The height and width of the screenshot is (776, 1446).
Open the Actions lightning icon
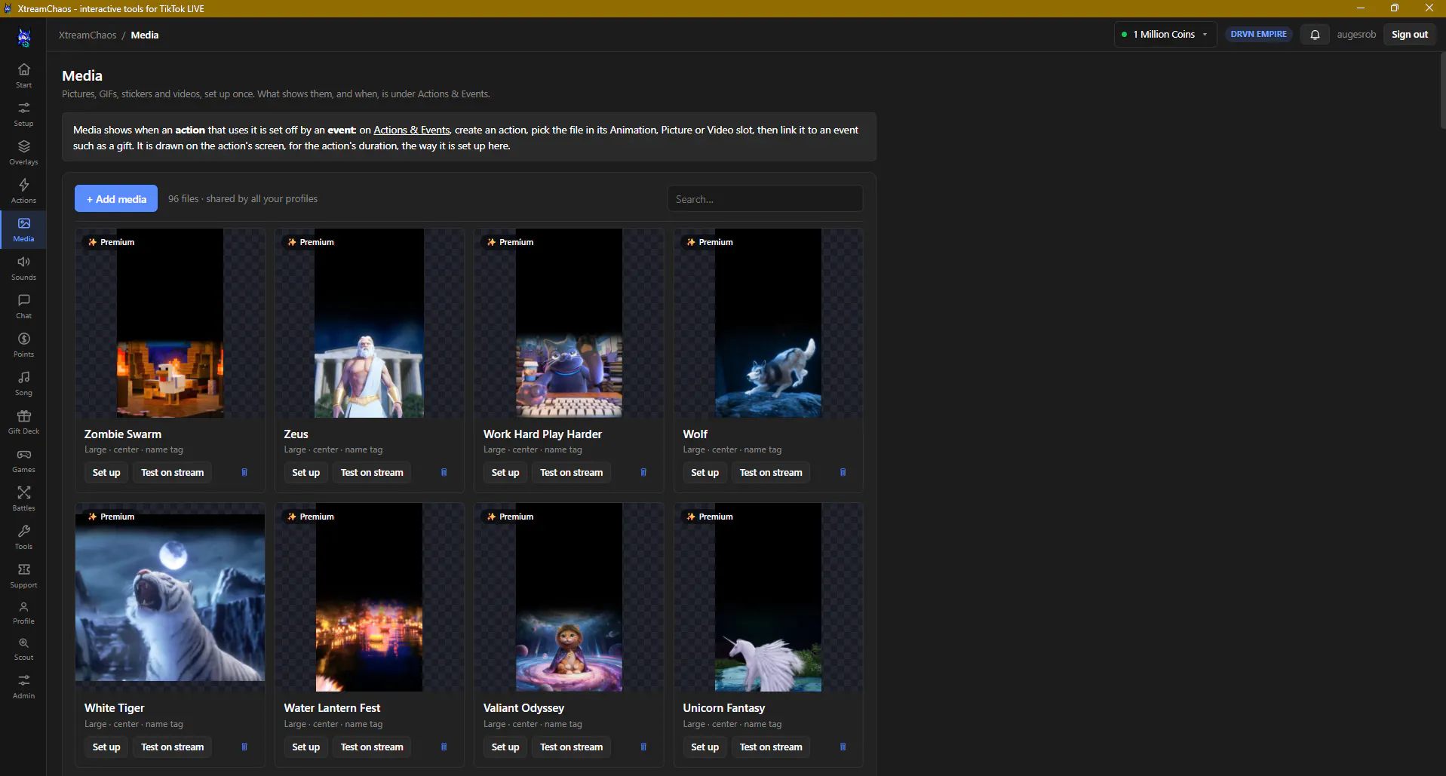click(23, 191)
